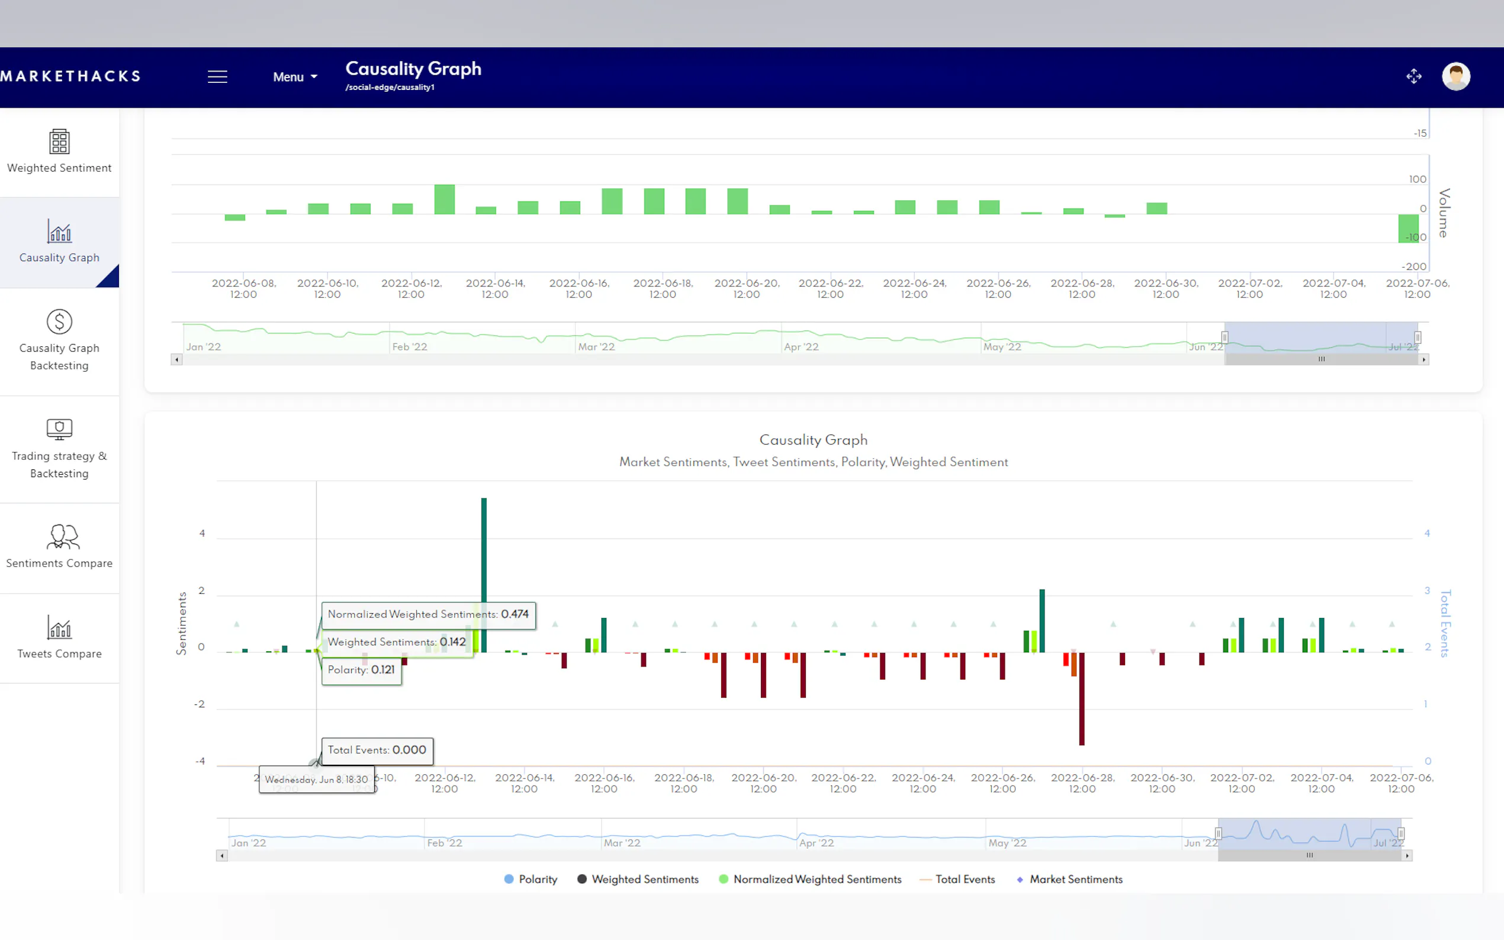Toggle Weighted Sentiments series in the legend
The width and height of the screenshot is (1504, 940).
click(638, 879)
